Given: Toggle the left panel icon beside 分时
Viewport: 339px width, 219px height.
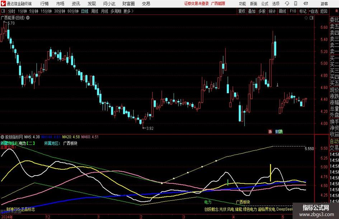Looking at the screenshot, I should (x=3, y=11).
